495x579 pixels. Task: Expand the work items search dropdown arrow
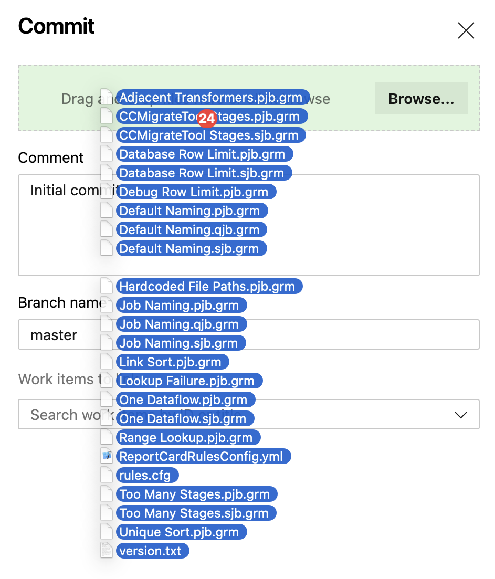click(461, 415)
